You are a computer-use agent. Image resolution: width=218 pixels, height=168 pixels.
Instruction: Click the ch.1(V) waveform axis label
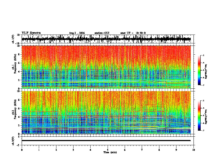(13, 39)
